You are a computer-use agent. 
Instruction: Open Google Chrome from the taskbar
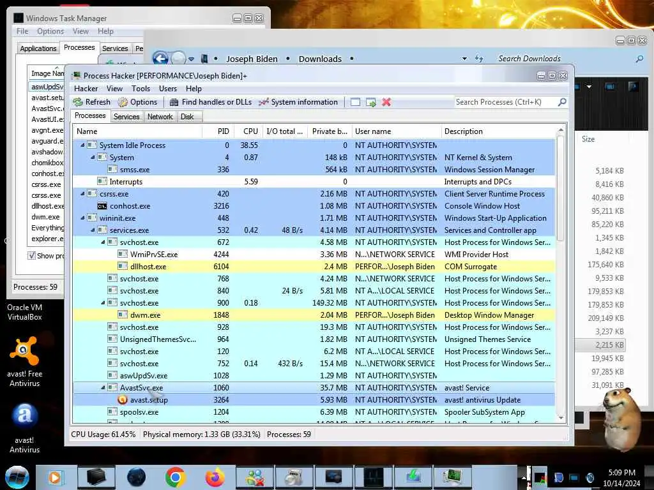tap(175, 477)
